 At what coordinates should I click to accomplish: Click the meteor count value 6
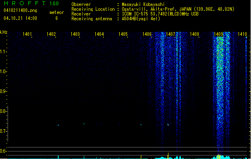coord(57,18)
